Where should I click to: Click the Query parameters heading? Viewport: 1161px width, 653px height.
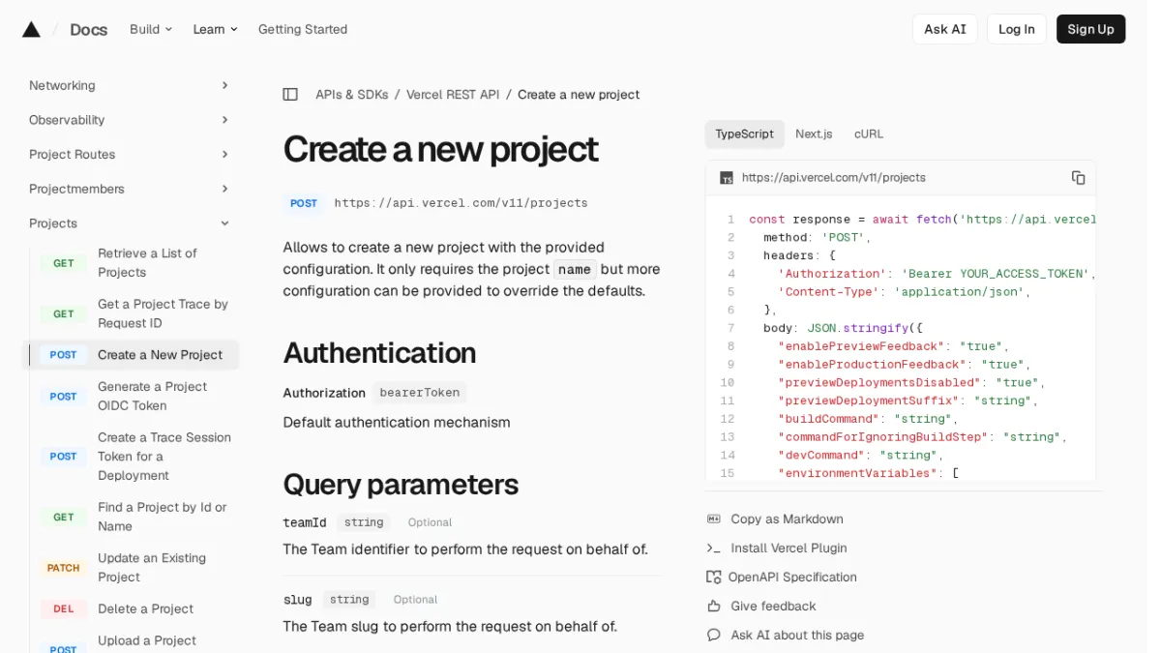[401, 484]
